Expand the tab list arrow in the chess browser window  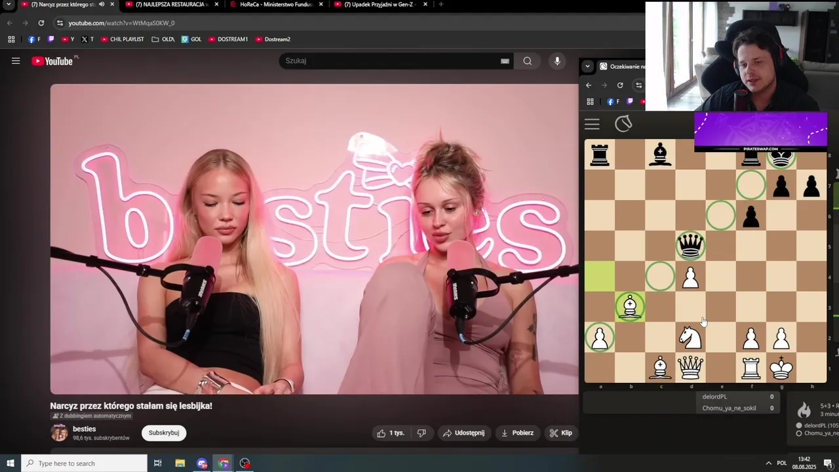point(587,66)
